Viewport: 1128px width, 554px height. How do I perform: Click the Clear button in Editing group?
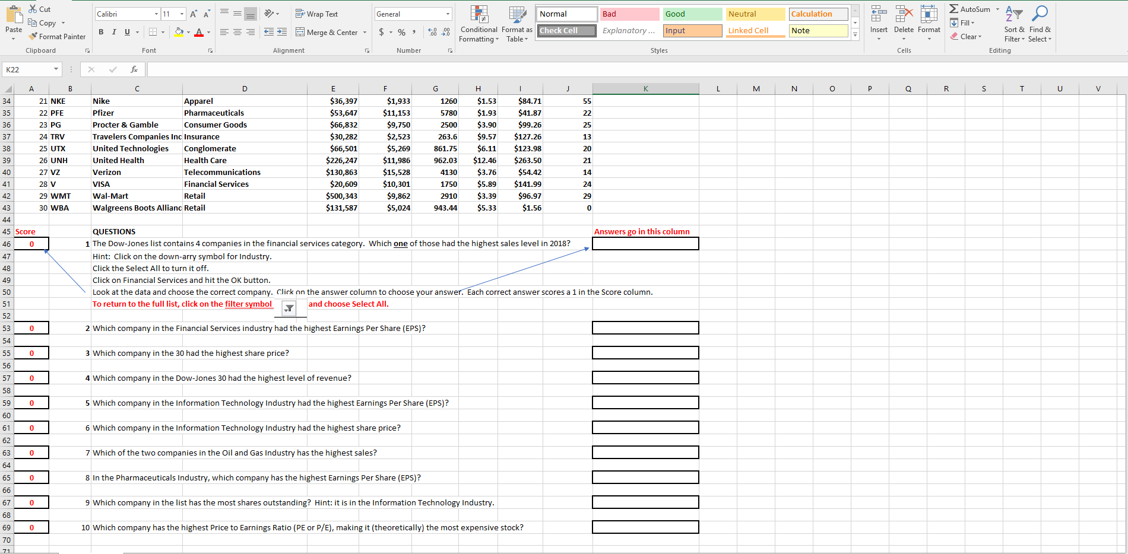click(x=967, y=36)
